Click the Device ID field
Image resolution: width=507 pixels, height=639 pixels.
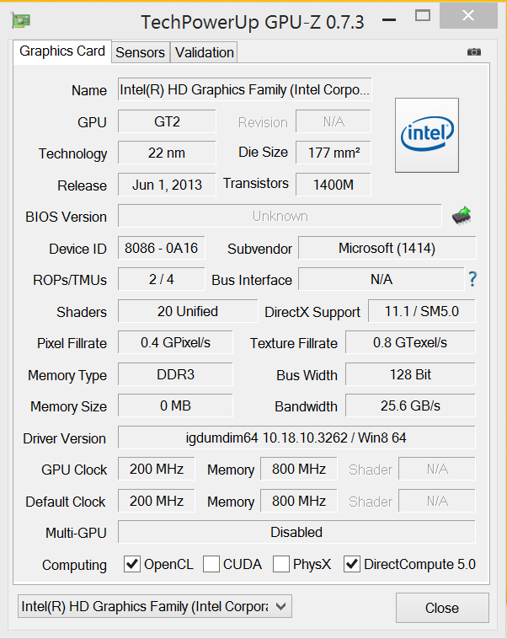tap(162, 248)
